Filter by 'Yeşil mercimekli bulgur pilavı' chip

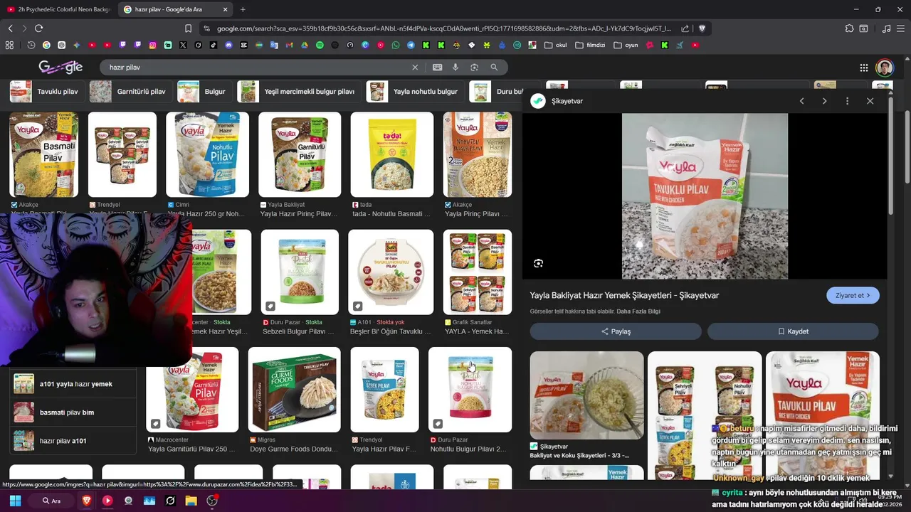pos(300,92)
